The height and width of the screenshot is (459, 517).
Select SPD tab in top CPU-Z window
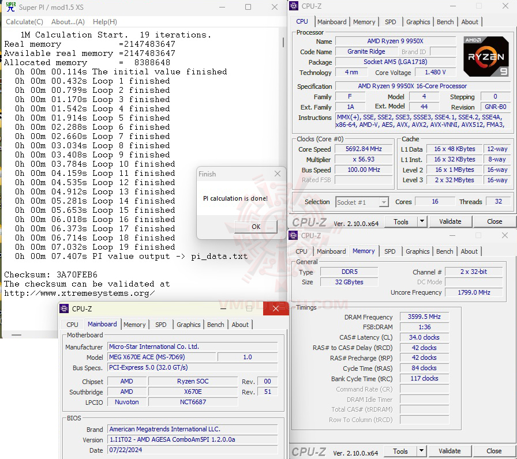(391, 22)
